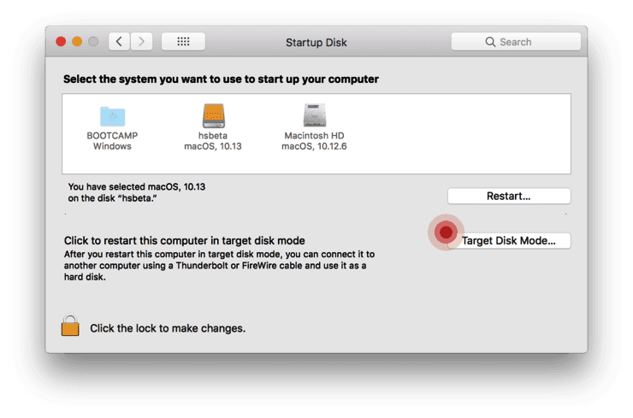Minimize the window with the yellow button
The height and width of the screenshot is (418, 633).
tap(77, 42)
